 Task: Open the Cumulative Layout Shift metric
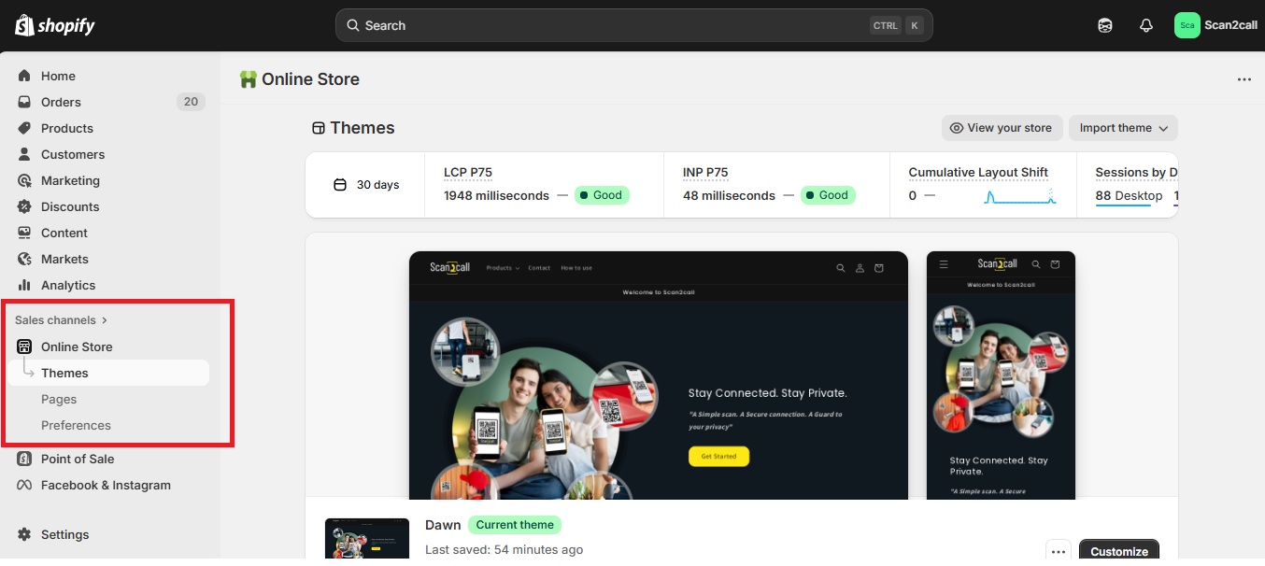click(978, 172)
